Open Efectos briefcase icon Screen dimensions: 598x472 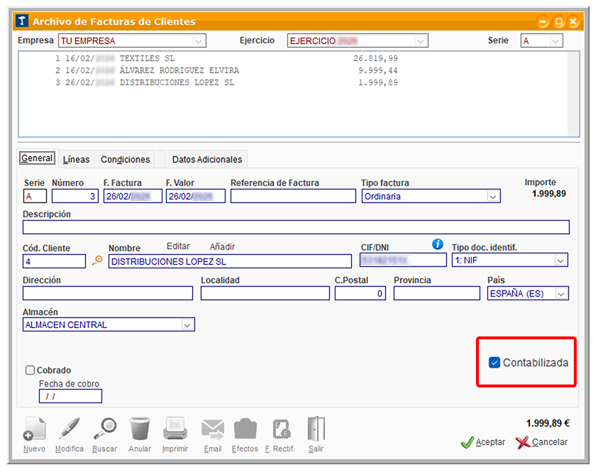245,430
